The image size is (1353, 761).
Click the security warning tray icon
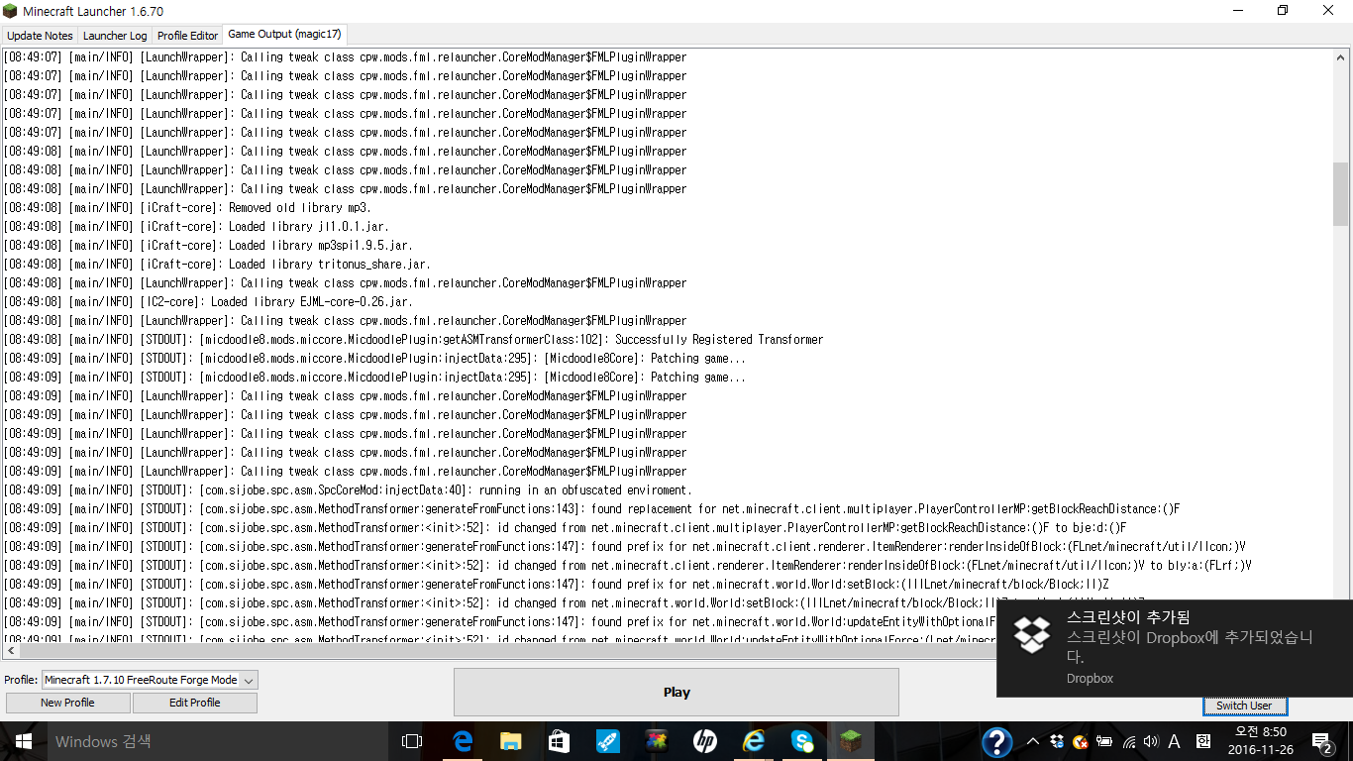[x=1081, y=741]
